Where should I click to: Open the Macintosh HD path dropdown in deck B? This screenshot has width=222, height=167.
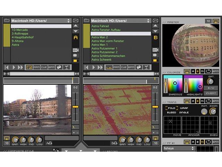(x=121, y=21)
